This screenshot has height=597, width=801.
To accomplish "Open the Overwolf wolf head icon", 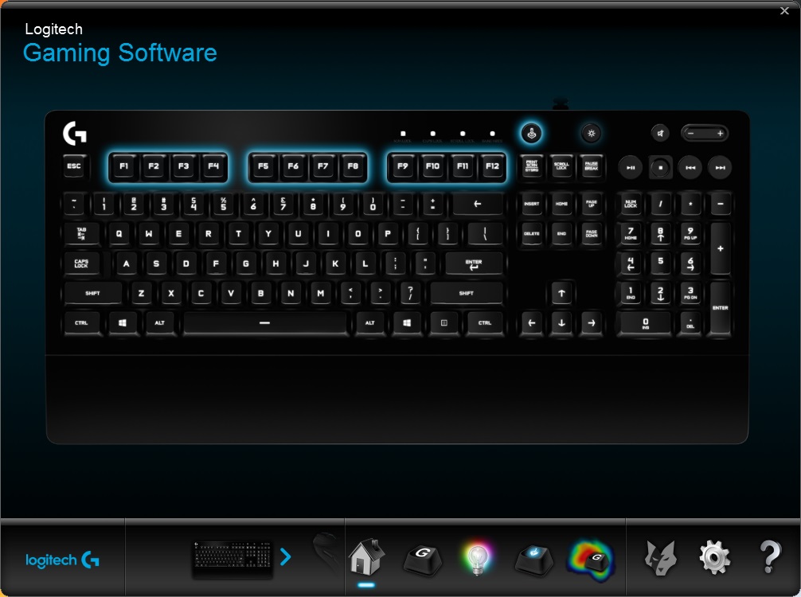I will (x=661, y=558).
